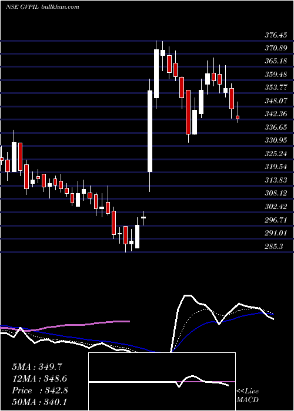Click the 370.89 price level label
The width and height of the screenshot is (294, 411).
[276, 48]
